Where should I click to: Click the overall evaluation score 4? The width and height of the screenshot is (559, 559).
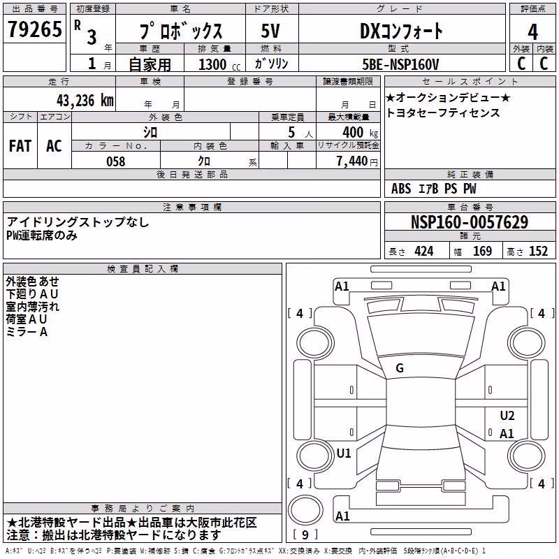(532, 31)
